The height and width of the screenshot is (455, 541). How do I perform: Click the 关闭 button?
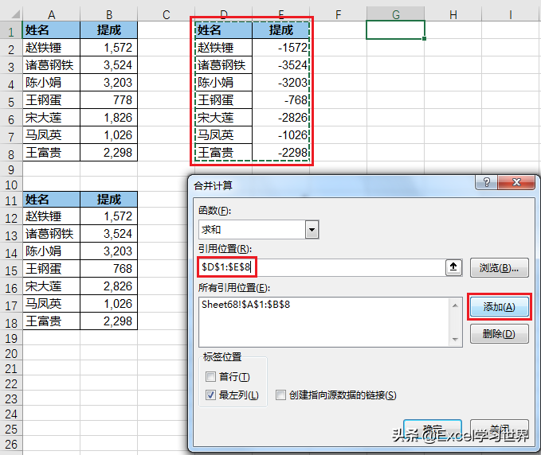pos(500,430)
